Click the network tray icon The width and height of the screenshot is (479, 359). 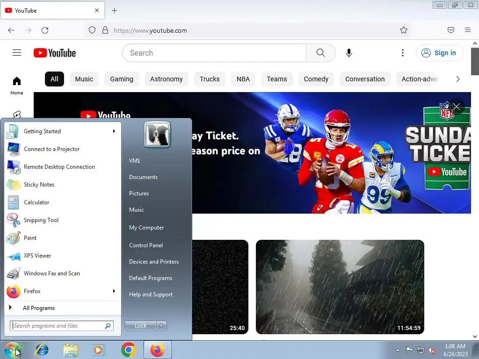[x=421, y=350]
